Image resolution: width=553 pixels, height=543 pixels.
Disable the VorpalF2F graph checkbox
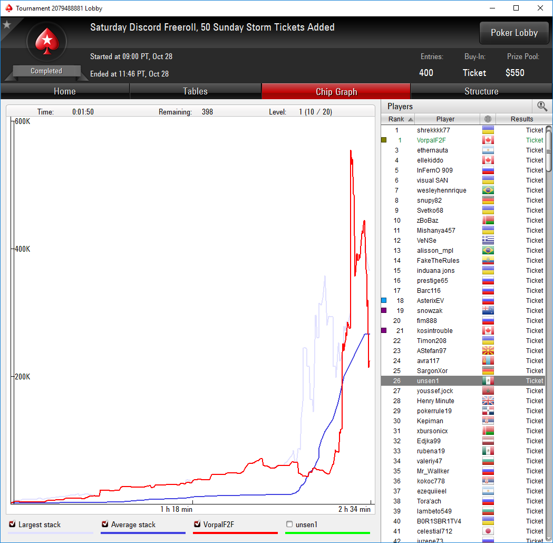197,524
